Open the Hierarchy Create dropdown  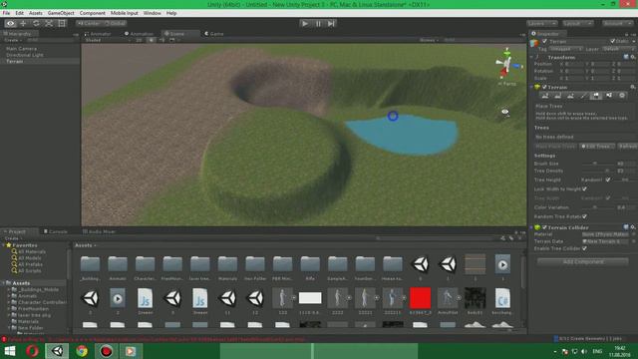[13, 40]
